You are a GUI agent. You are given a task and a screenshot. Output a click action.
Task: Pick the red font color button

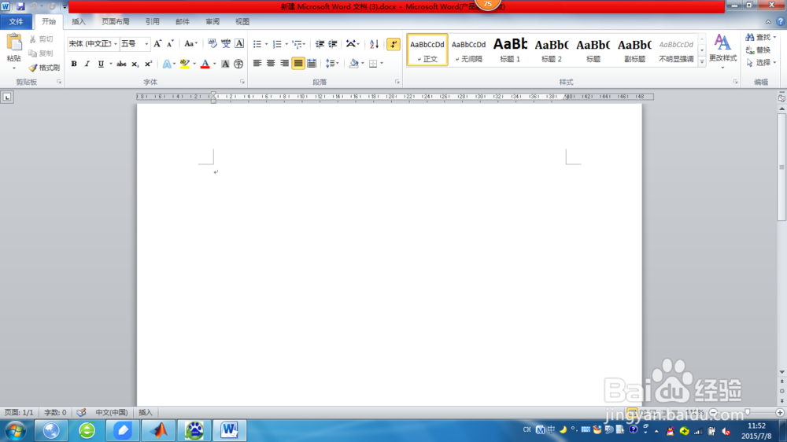(205, 64)
